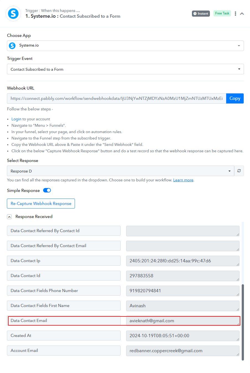
Task: Click the Instant clock badge
Action: [x=201, y=14]
